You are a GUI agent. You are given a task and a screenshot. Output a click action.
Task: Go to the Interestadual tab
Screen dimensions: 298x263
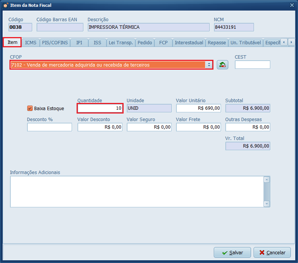189,43
